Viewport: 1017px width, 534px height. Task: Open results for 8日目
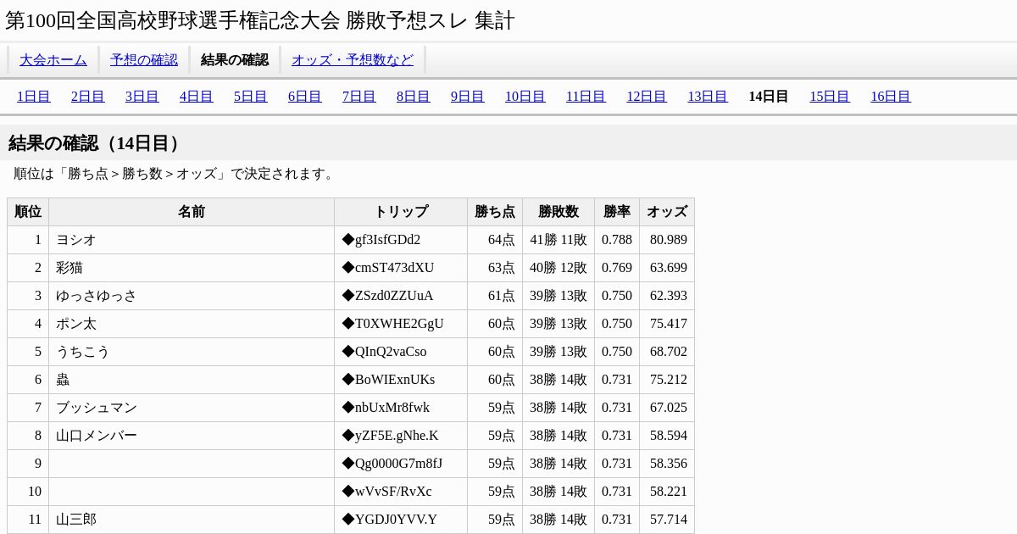point(414,96)
